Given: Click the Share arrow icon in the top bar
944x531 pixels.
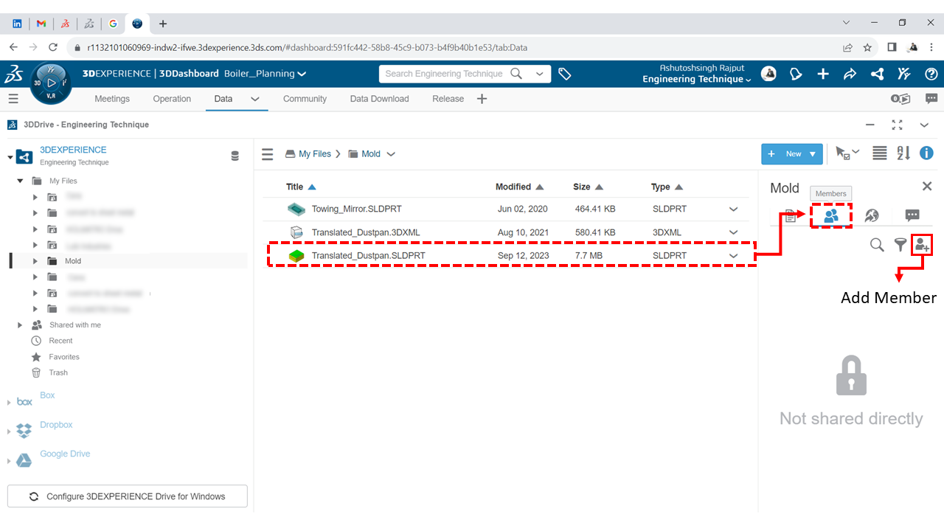Looking at the screenshot, I should pos(850,74).
